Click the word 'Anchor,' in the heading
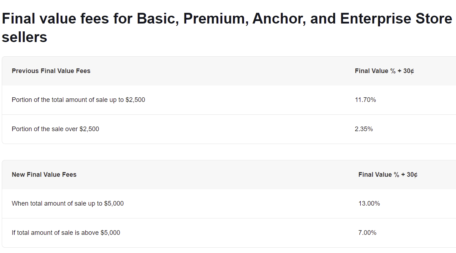Image resolution: width=456 pixels, height=253 pixels. coord(279,19)
